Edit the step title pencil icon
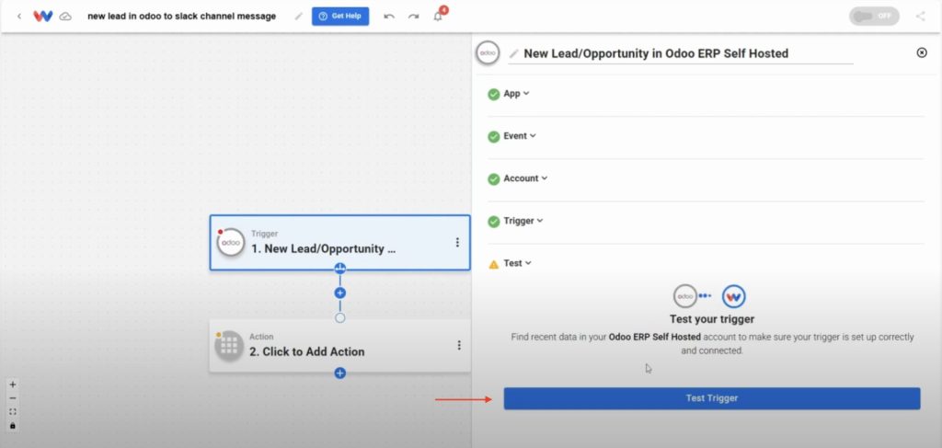This screenshot has width=942, height=448. pos(513,54)
